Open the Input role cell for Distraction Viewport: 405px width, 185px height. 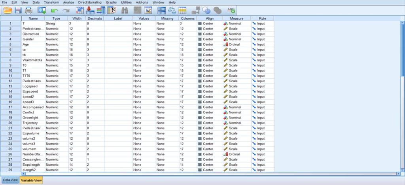click(263, 34)
